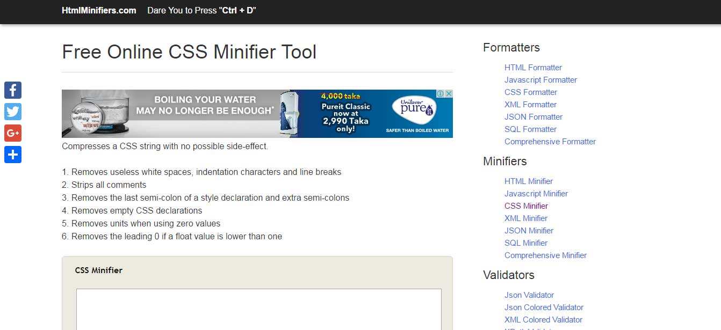Open the HtmlMinifiers.com home link
Screen dimensions: 721x330
click(x=99, y=10)
